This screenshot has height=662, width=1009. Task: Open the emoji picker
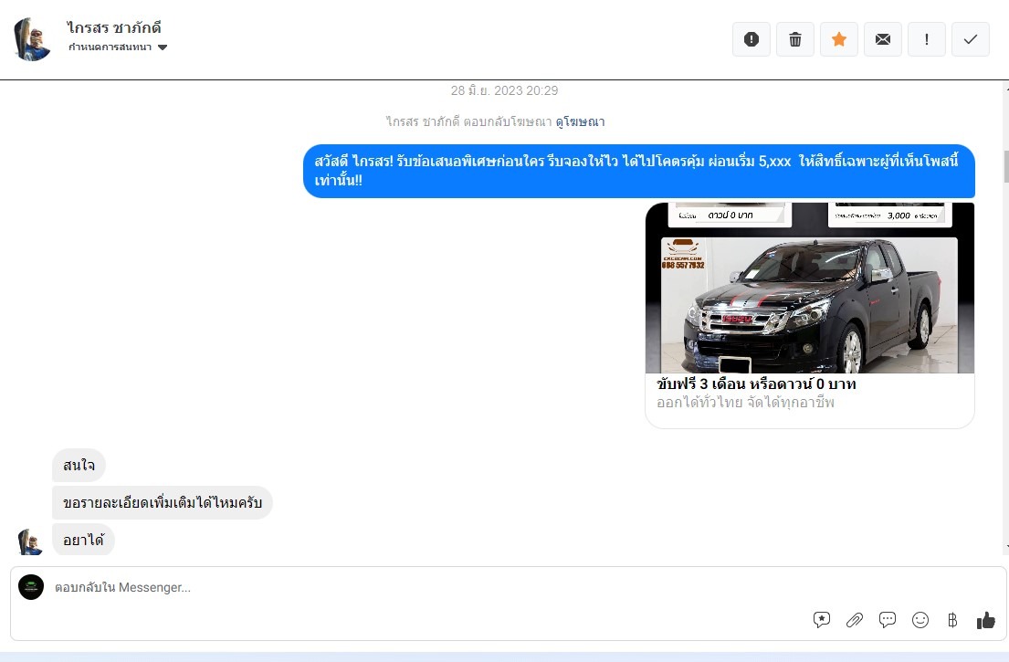tap(920, 621)
